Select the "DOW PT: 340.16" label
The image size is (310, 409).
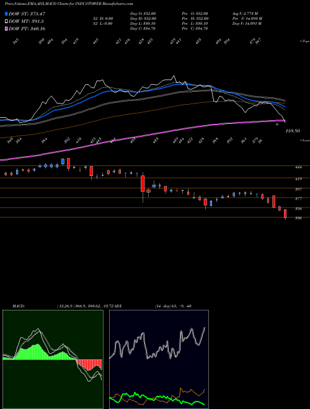coord(27,29)
